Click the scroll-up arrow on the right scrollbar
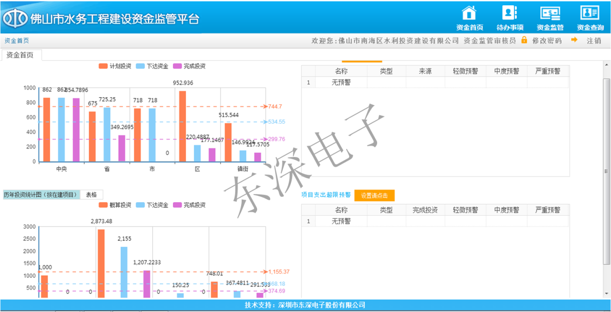Image resolution: width=611 pixels, height=312 pixels. pyautogui.click(x=607, y=64)
